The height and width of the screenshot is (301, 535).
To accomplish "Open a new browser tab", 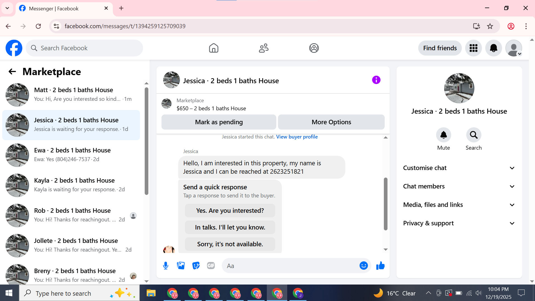I will 121,8.
